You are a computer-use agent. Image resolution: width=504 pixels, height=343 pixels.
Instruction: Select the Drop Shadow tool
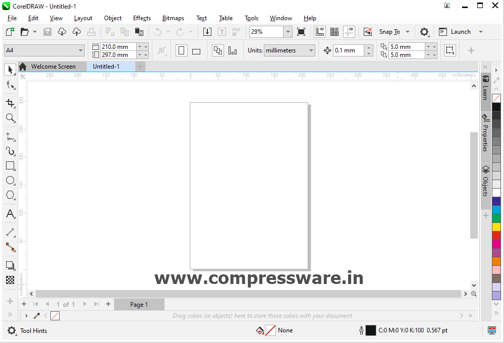[x=10, y=265]
